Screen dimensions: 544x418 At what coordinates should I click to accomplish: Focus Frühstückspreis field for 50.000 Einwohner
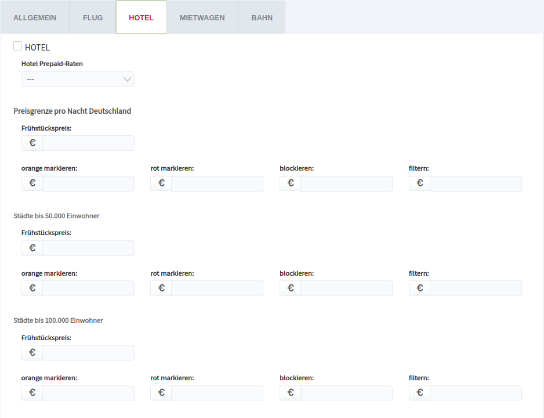[x=89, y=248]
